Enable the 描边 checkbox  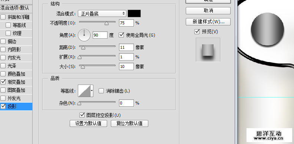coord(3,41)
